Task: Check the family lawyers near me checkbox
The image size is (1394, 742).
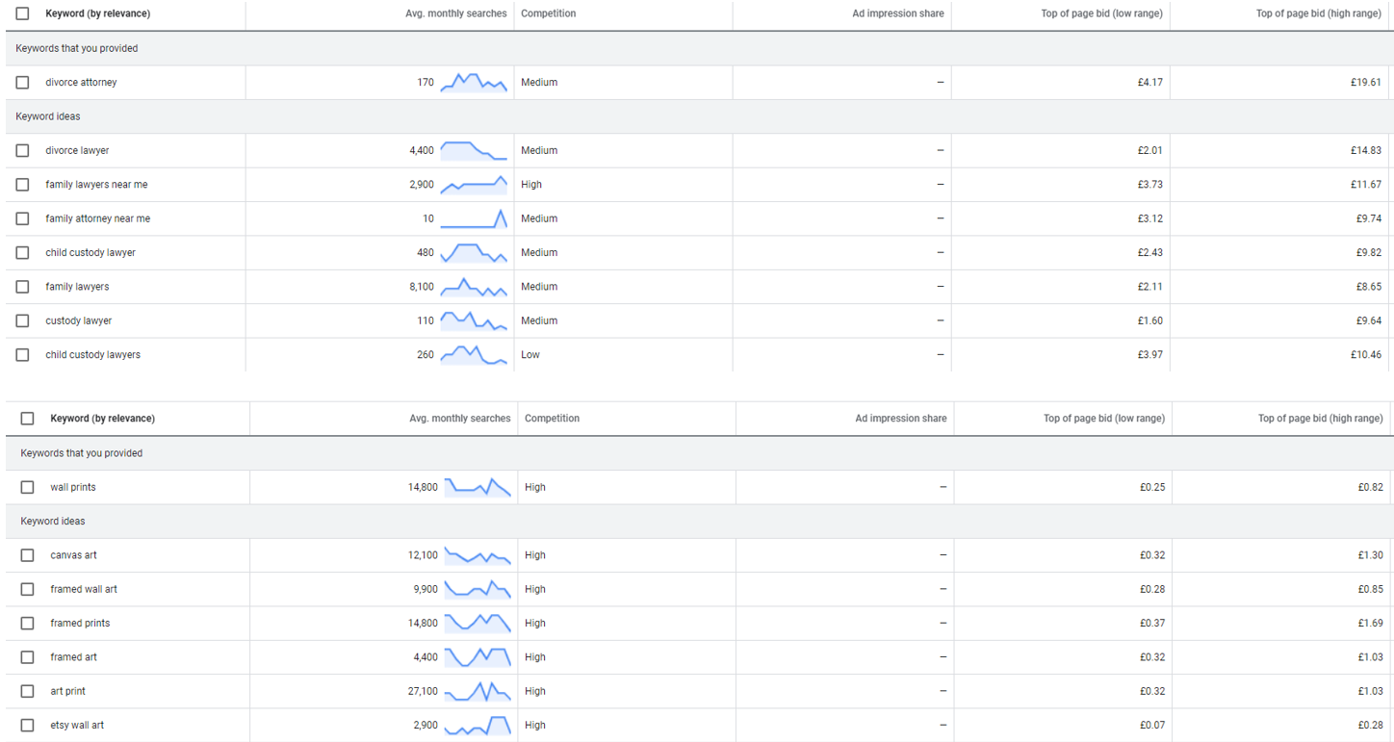Action: (x=22, y=185)
